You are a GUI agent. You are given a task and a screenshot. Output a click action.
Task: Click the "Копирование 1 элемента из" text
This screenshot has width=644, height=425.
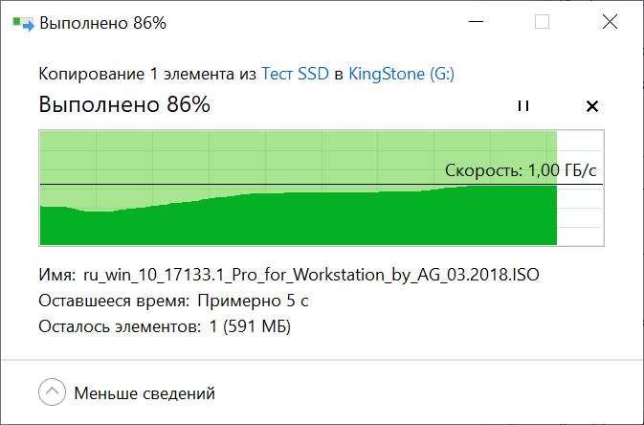click(x=147, y=74)
